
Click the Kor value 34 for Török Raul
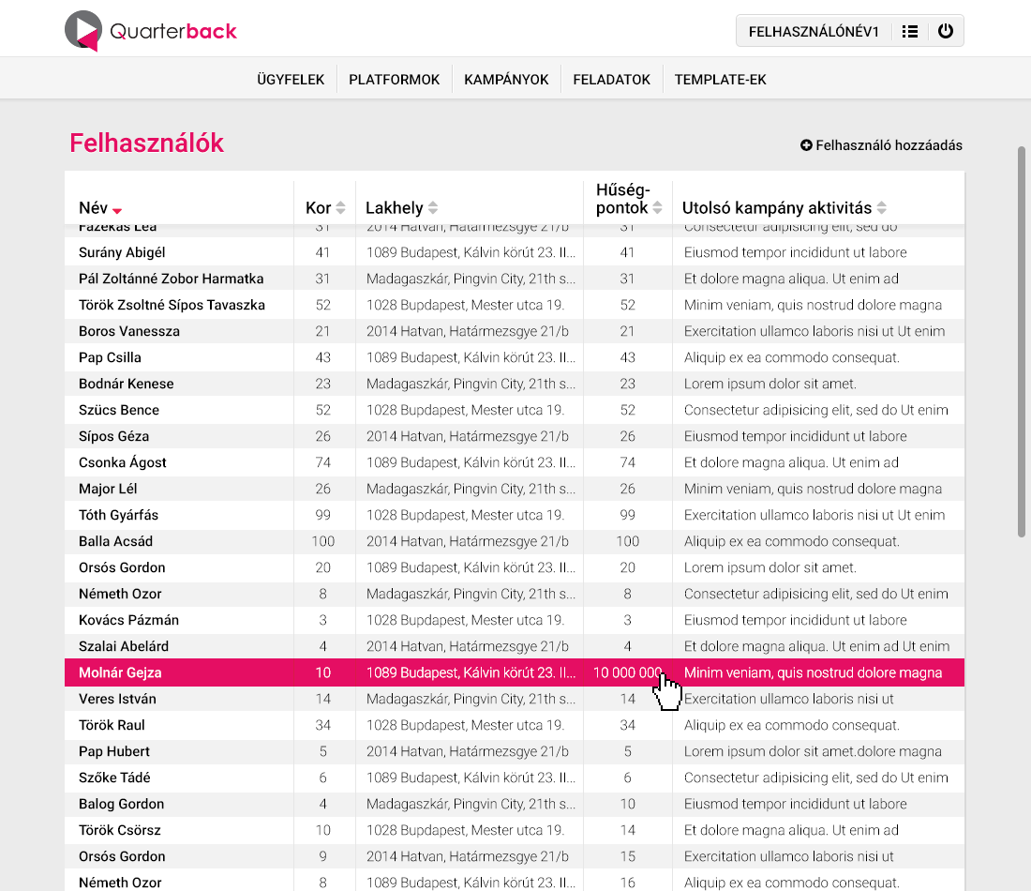click(x=322, y=726)
